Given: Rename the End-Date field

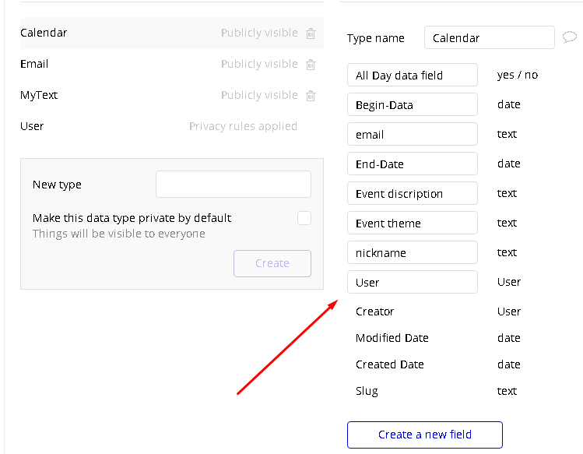Looking at the screenshot, I should 413,164.
